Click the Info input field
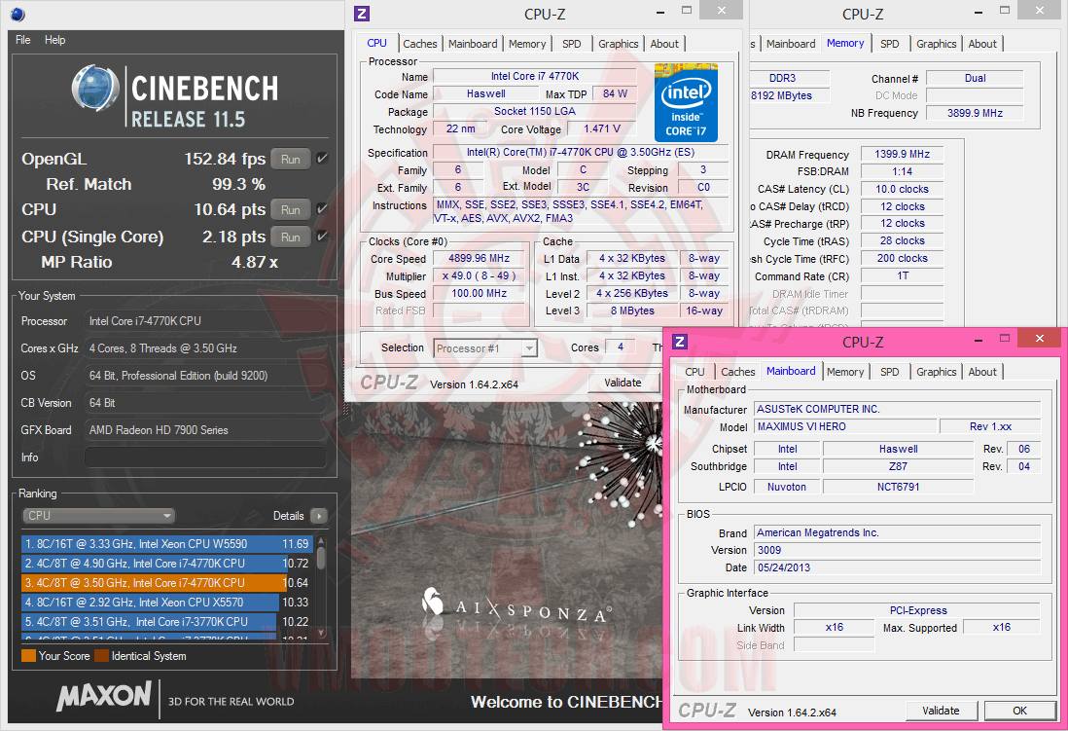The height and width of the screenshot is (731, 1068). point(205,457)
